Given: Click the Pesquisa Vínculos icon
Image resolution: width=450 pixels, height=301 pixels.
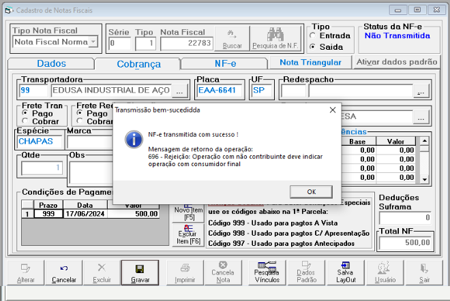Looking at the screenshot, I should coord(267,266).
